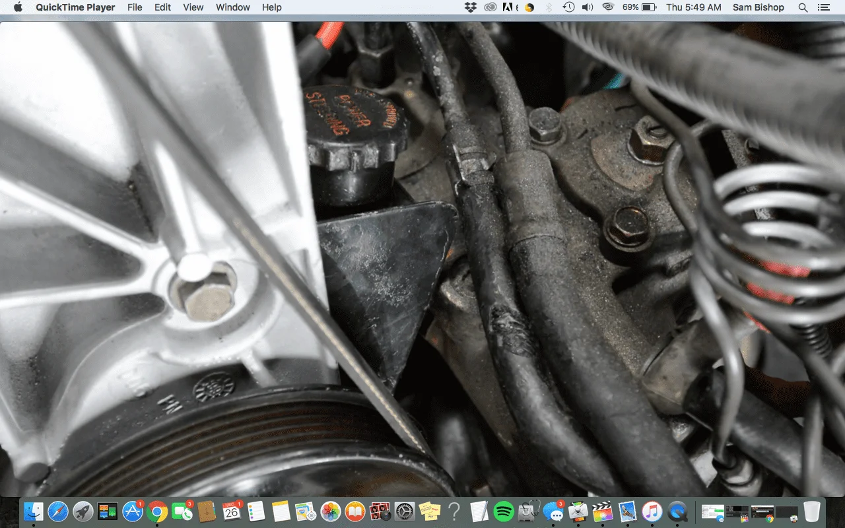Viewport: 845px width, 528px height.
Task: Open the Photos app icon
Action: click(330, 511)
